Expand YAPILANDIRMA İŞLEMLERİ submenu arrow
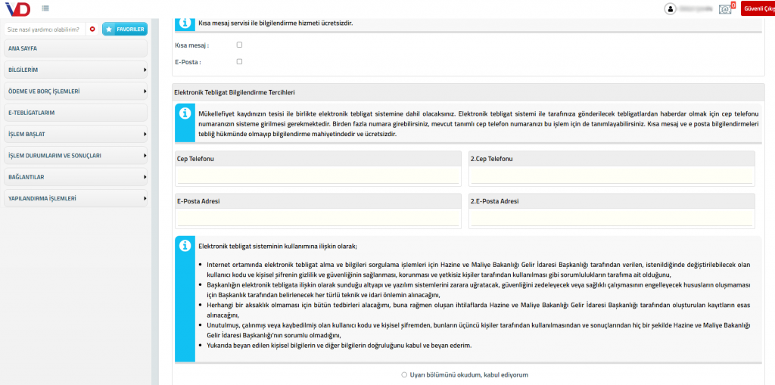The height and width of the screenshot is (385, 775). tap(145, 198)
